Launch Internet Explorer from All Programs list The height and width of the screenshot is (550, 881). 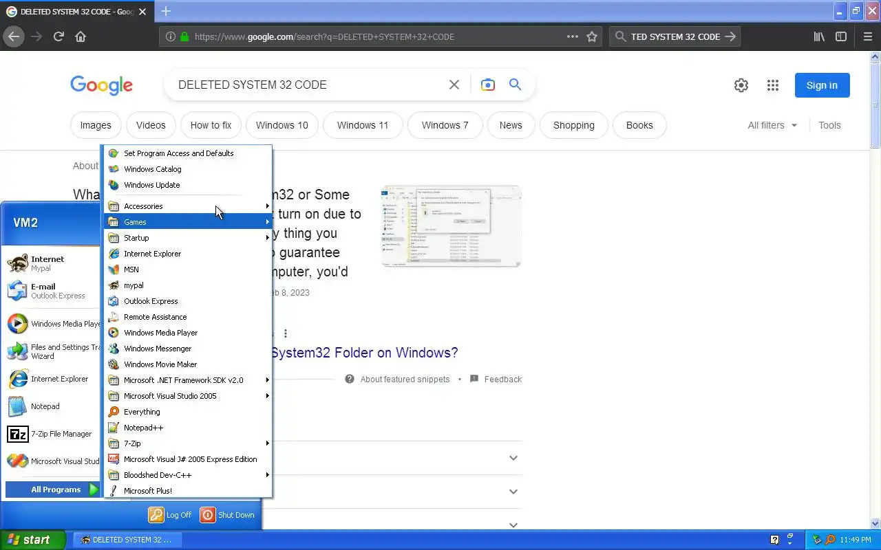(x=188, y=254)
